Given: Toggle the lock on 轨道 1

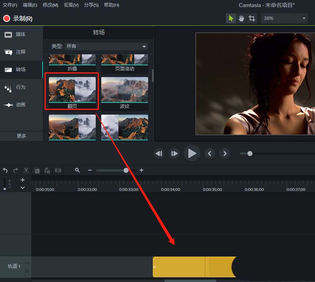Looking at the screenshot, I should click(x=27, y=270).
